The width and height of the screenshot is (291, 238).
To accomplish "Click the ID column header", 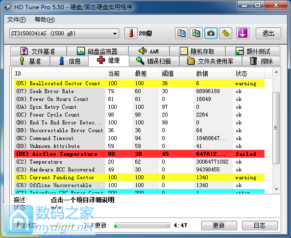I will pyautogui.click(x=59, y=73).
